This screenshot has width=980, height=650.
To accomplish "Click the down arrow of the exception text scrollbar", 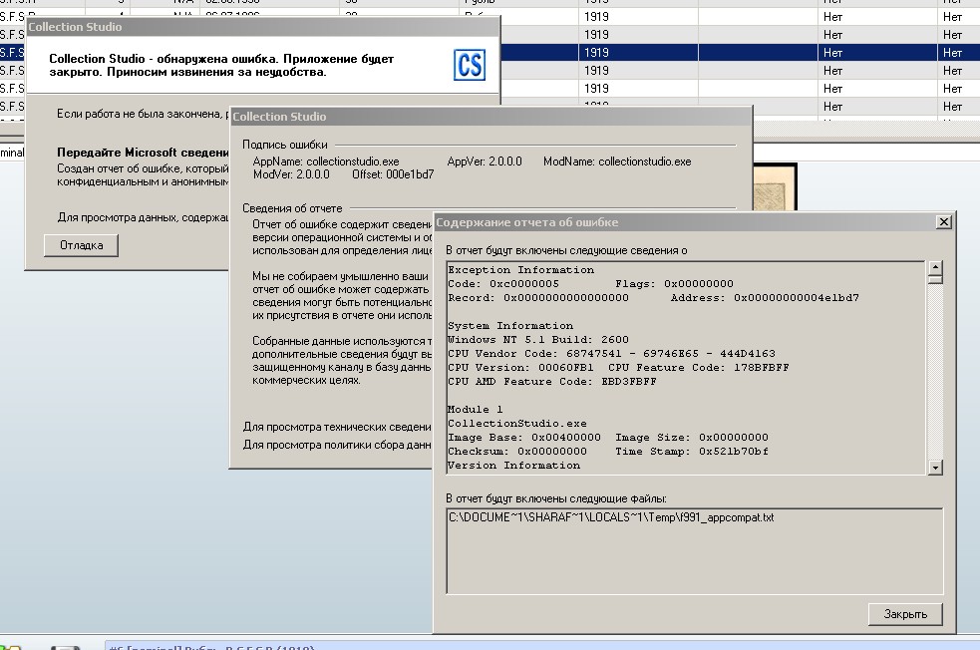I will [935, 468].
